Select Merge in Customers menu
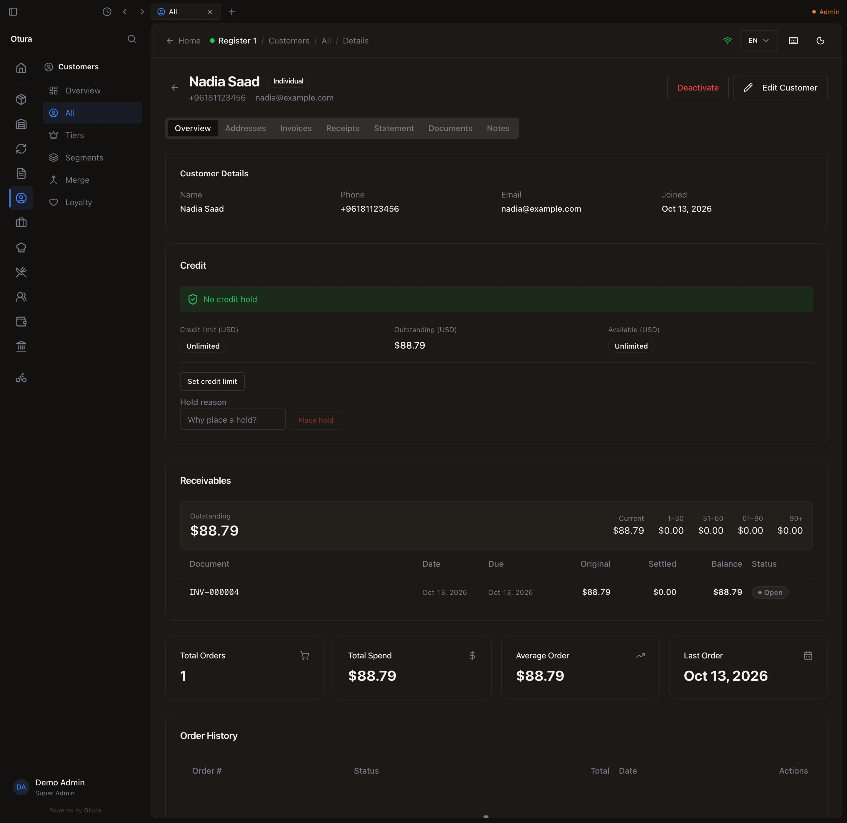The image size is (847, 823). [92, 180]
